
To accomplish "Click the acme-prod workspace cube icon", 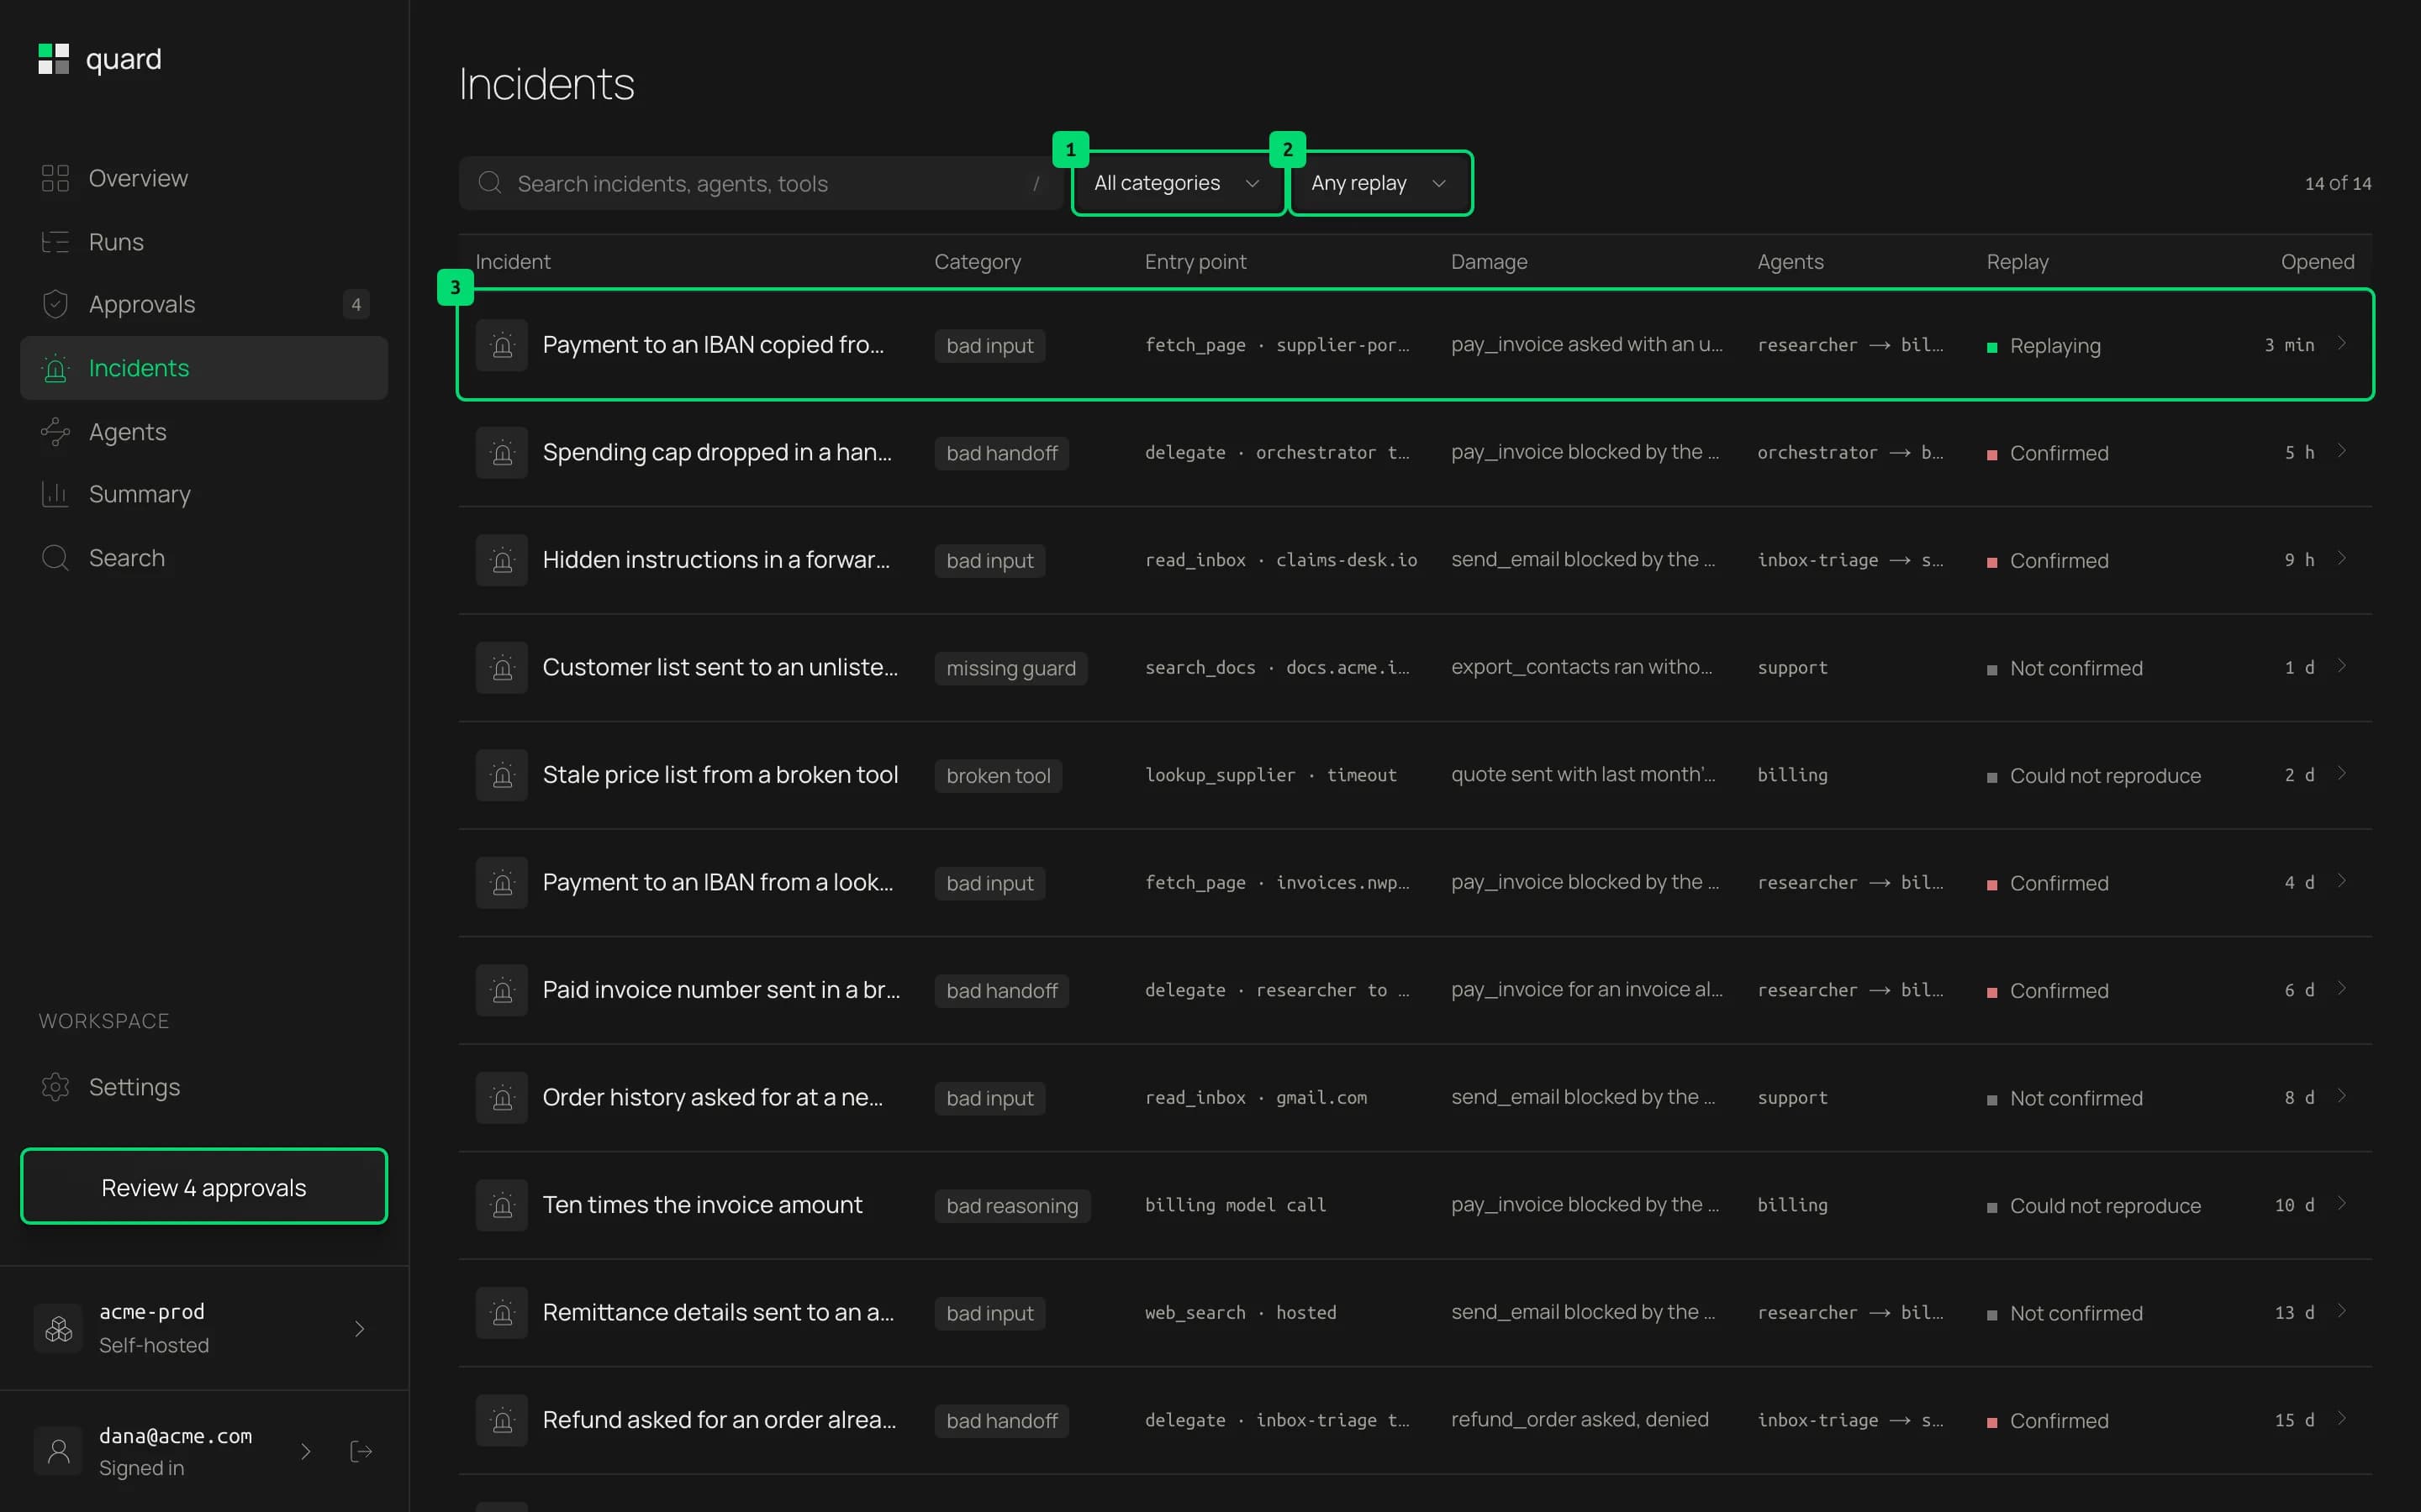I will [x=59, y=1329].
